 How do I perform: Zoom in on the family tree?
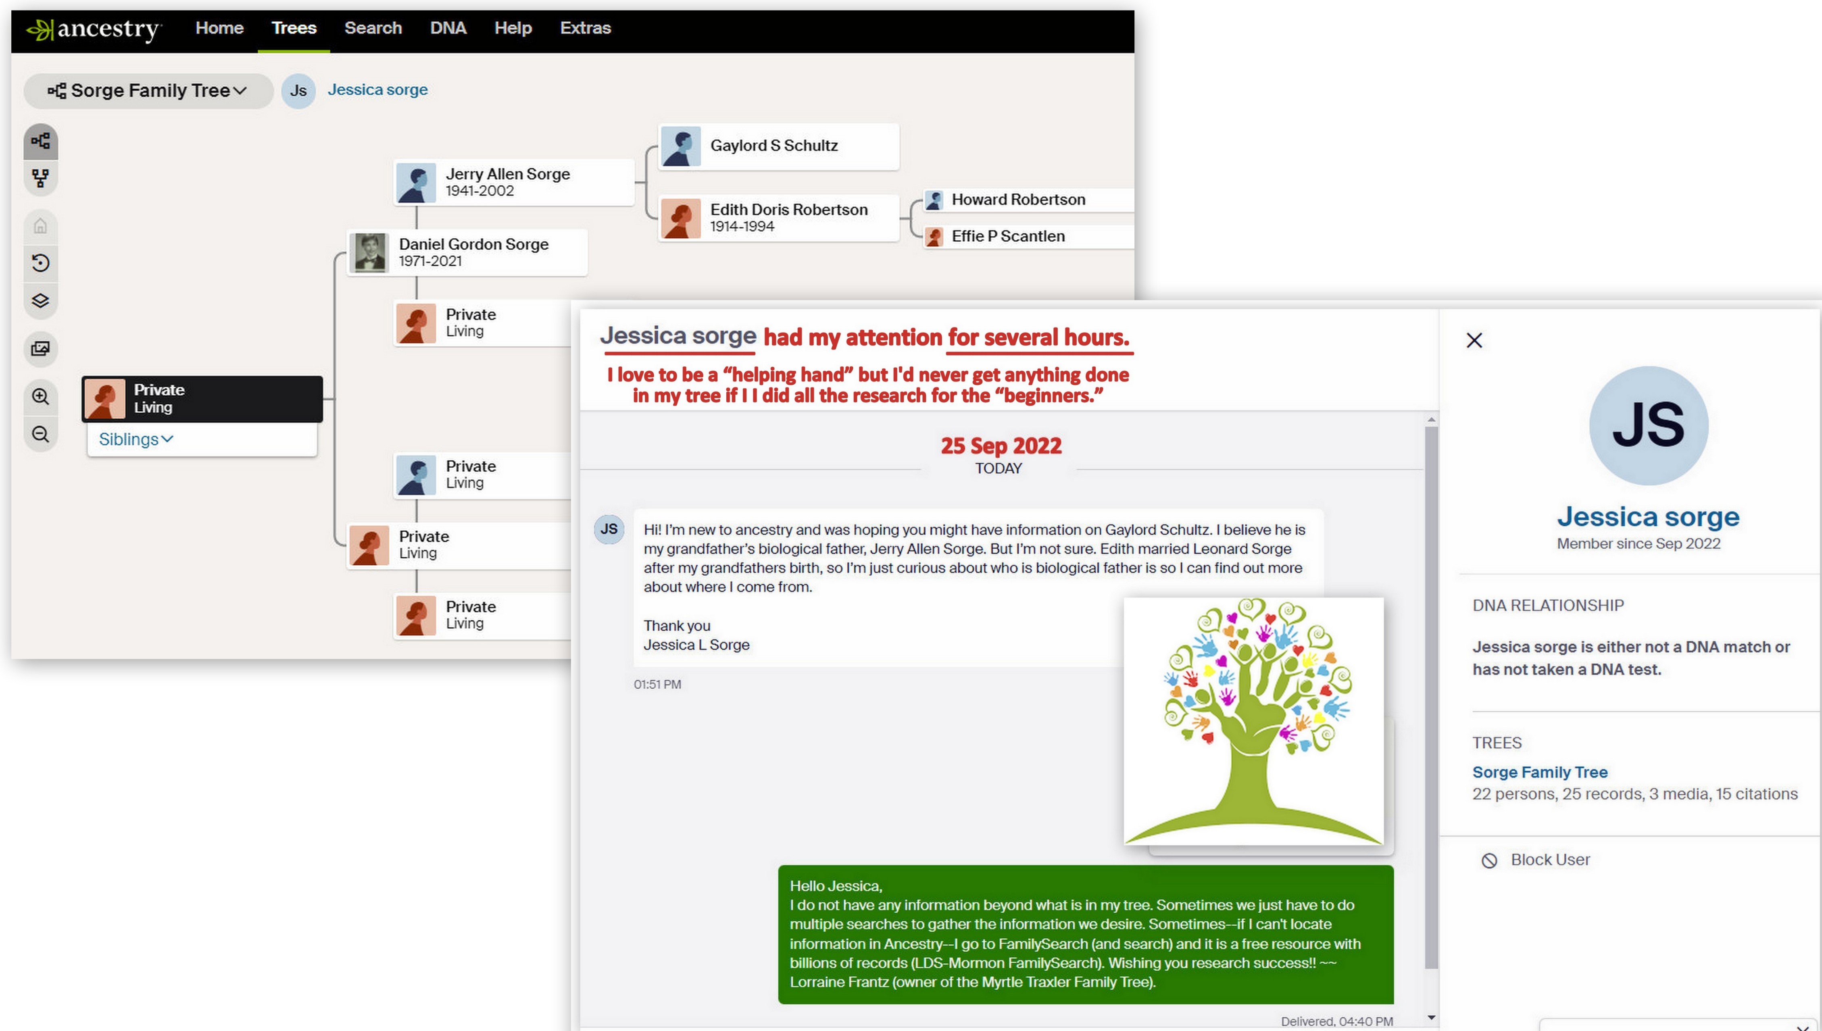40,396
